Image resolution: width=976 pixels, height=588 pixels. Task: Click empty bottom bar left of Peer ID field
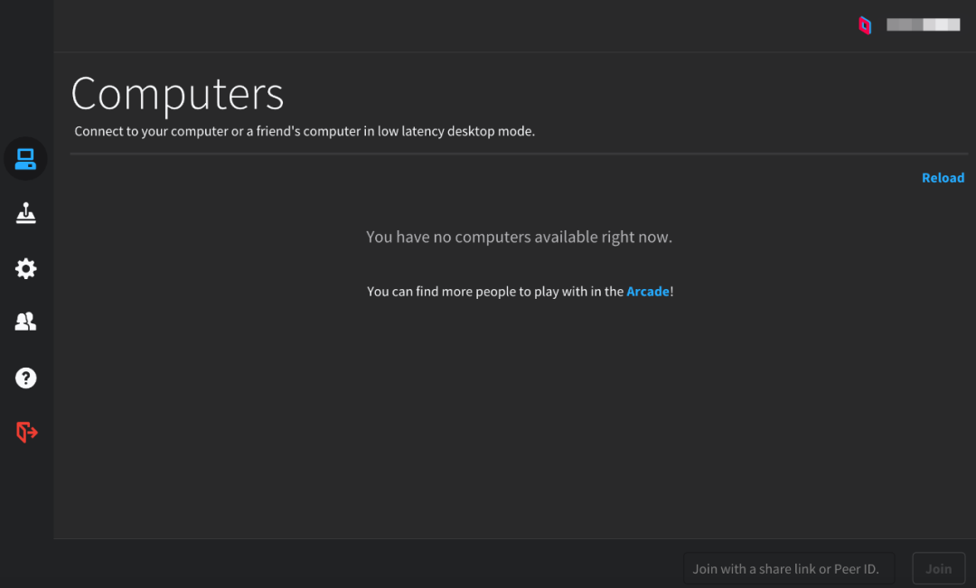click(x=361, y=565)
